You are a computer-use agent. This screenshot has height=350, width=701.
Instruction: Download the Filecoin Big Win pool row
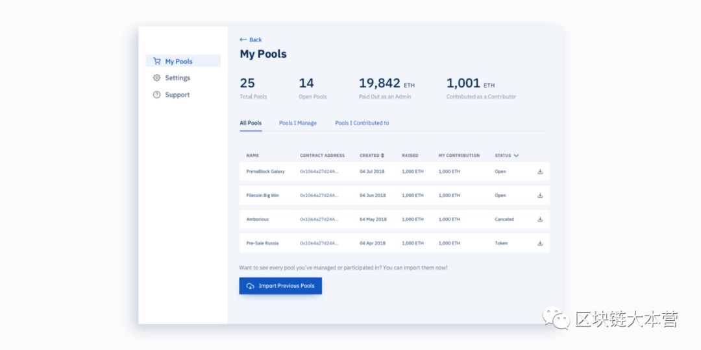540,195
